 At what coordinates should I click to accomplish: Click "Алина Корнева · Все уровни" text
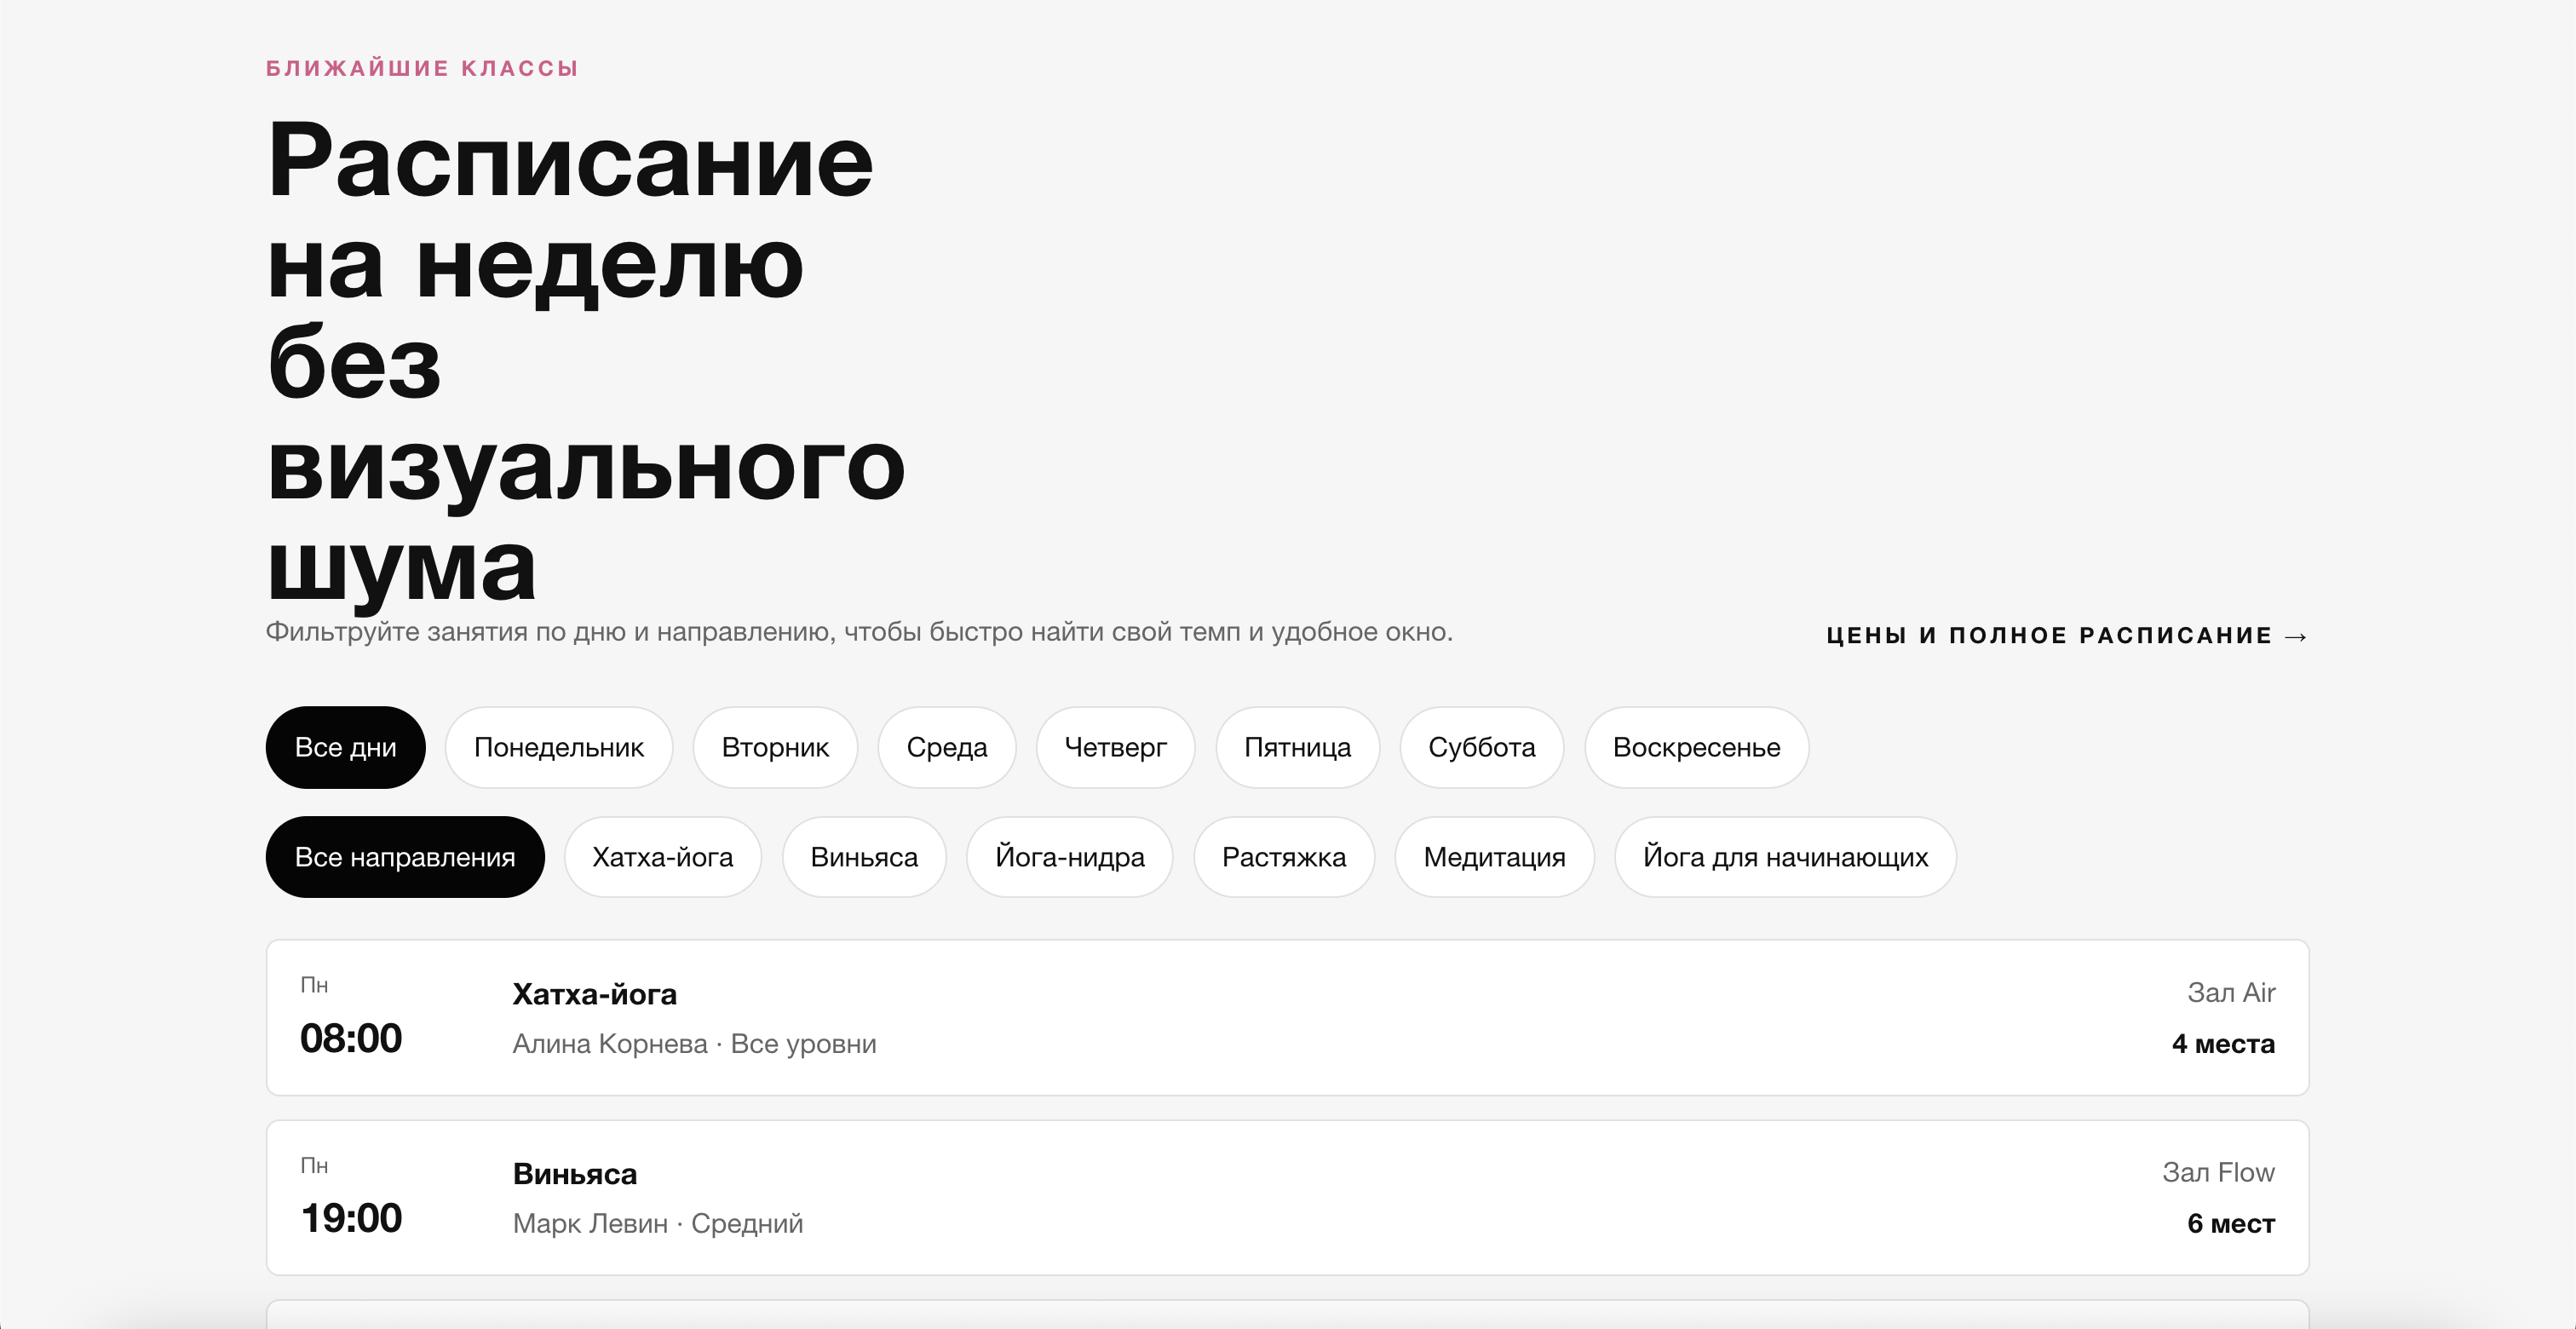(694, 1044)
